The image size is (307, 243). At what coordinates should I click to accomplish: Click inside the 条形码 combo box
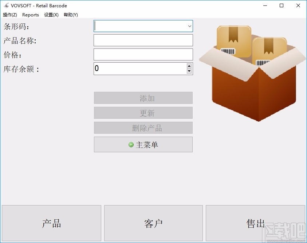pos(138,26)
